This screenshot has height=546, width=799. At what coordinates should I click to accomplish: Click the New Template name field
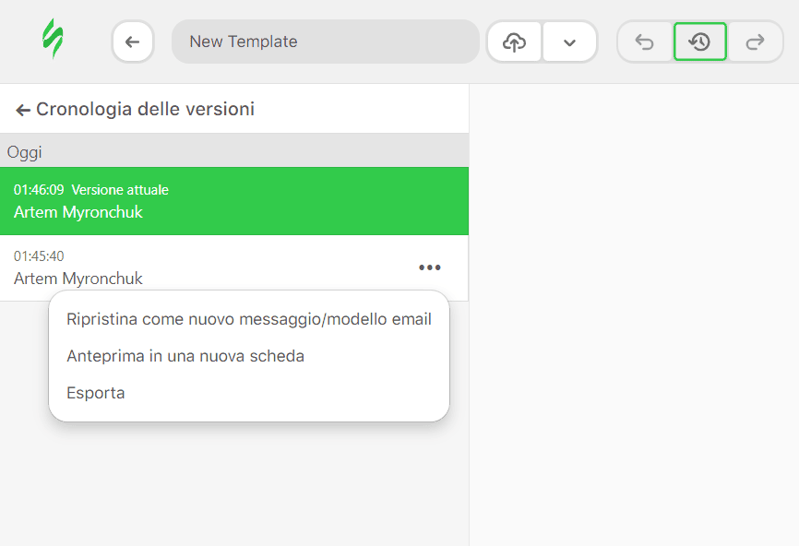click(x=325, y=41)
